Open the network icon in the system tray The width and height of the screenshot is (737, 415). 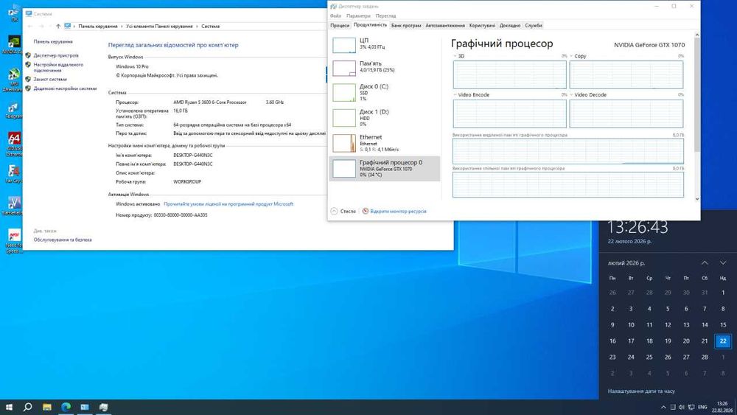pyautogui.click(x=691, y=407)
